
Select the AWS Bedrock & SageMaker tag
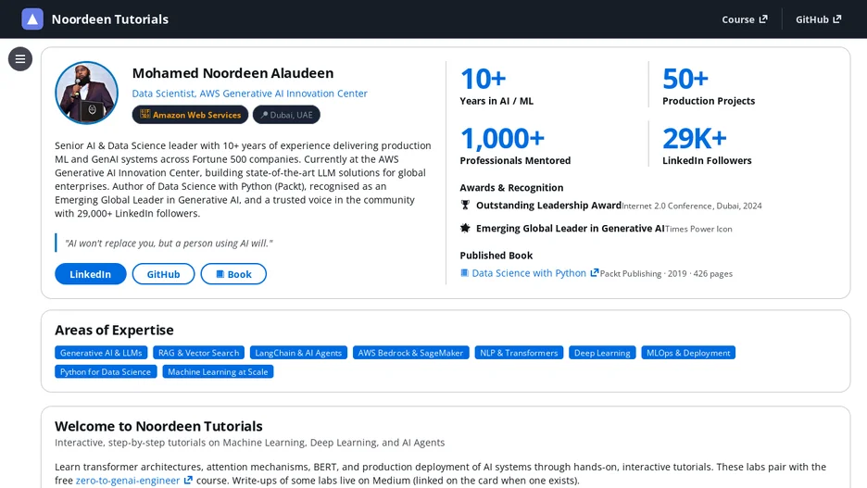pyautogui.click(x=411, y=353)
